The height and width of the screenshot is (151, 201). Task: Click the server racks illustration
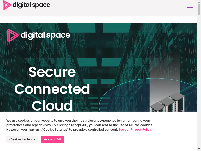(167, 102)
